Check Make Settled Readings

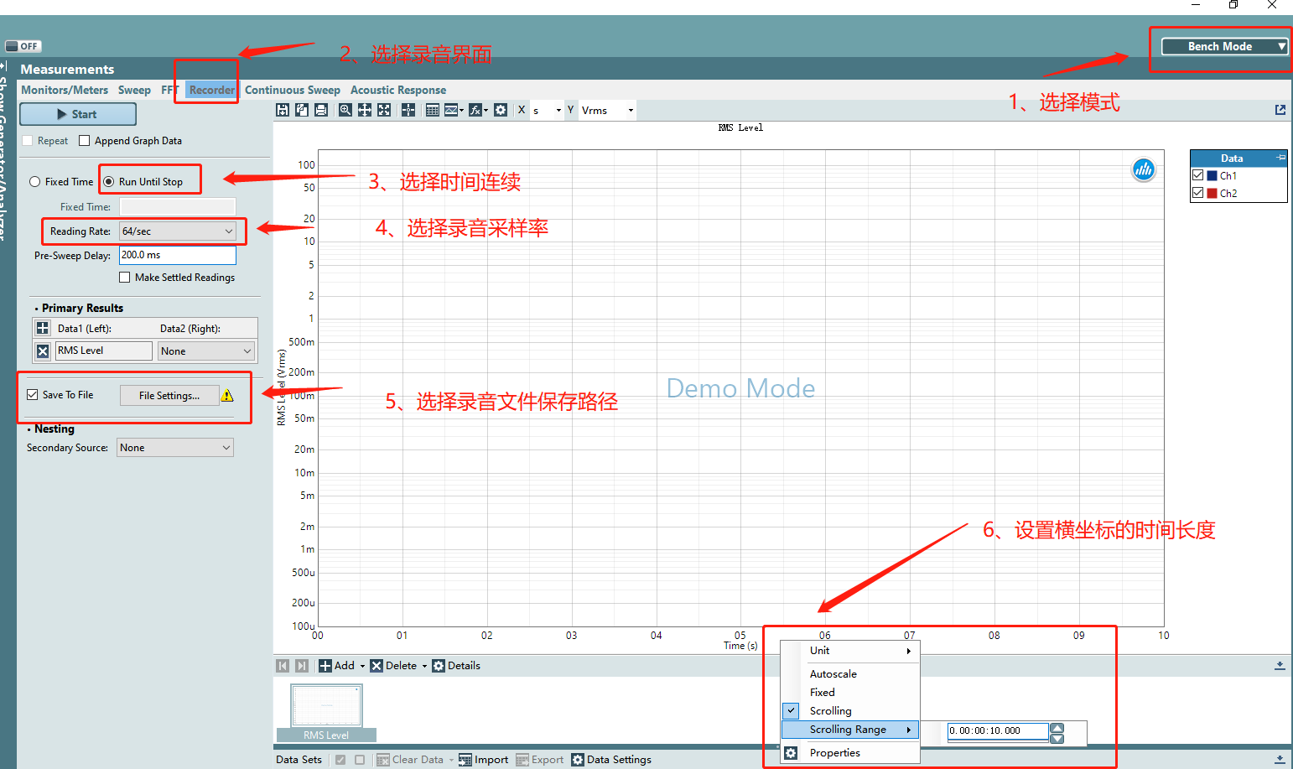point(125,278)
